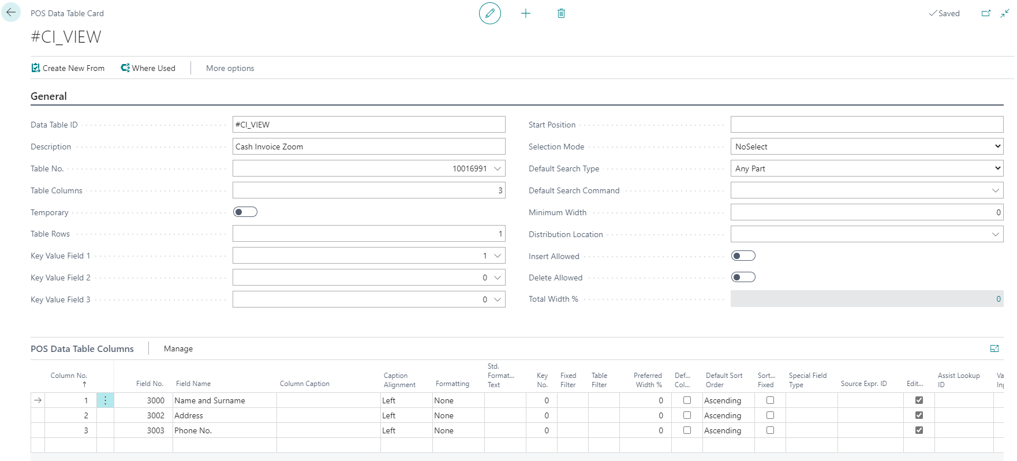This screenshot has height=461, width=1017.
Task: Open the Selection Mode dropdown
Action: (x=866, y=147)
